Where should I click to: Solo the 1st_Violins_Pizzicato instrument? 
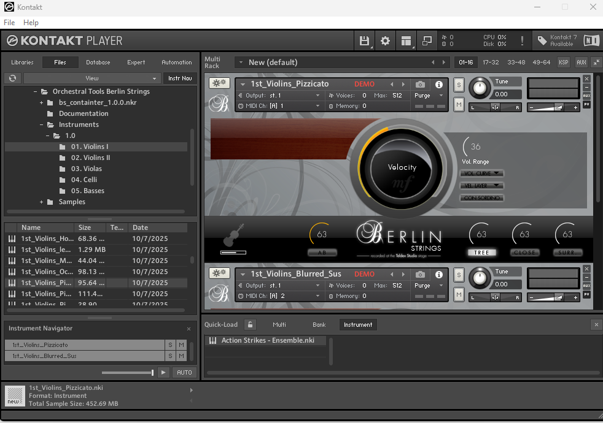point(459,86)
